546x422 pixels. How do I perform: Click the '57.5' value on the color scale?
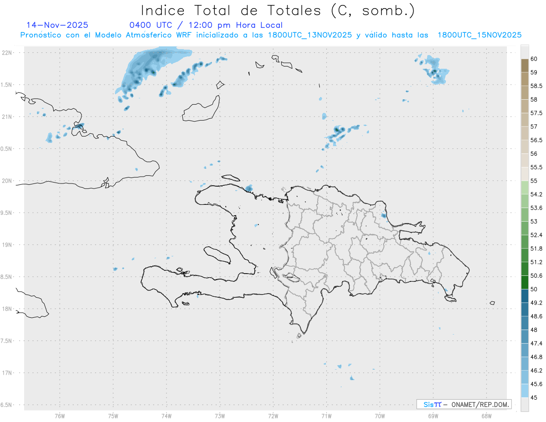536,113
